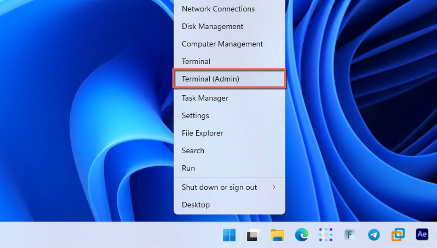Launch Adobe After Effects from the taskbar
Viewport: 437px width, 248px height.
point(422,234)
